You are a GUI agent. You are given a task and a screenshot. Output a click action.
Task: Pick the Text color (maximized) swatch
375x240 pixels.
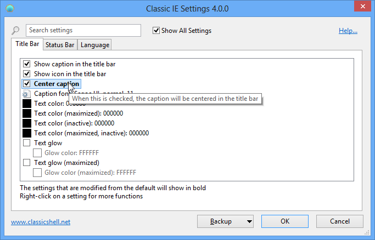[x=27, y=113]
